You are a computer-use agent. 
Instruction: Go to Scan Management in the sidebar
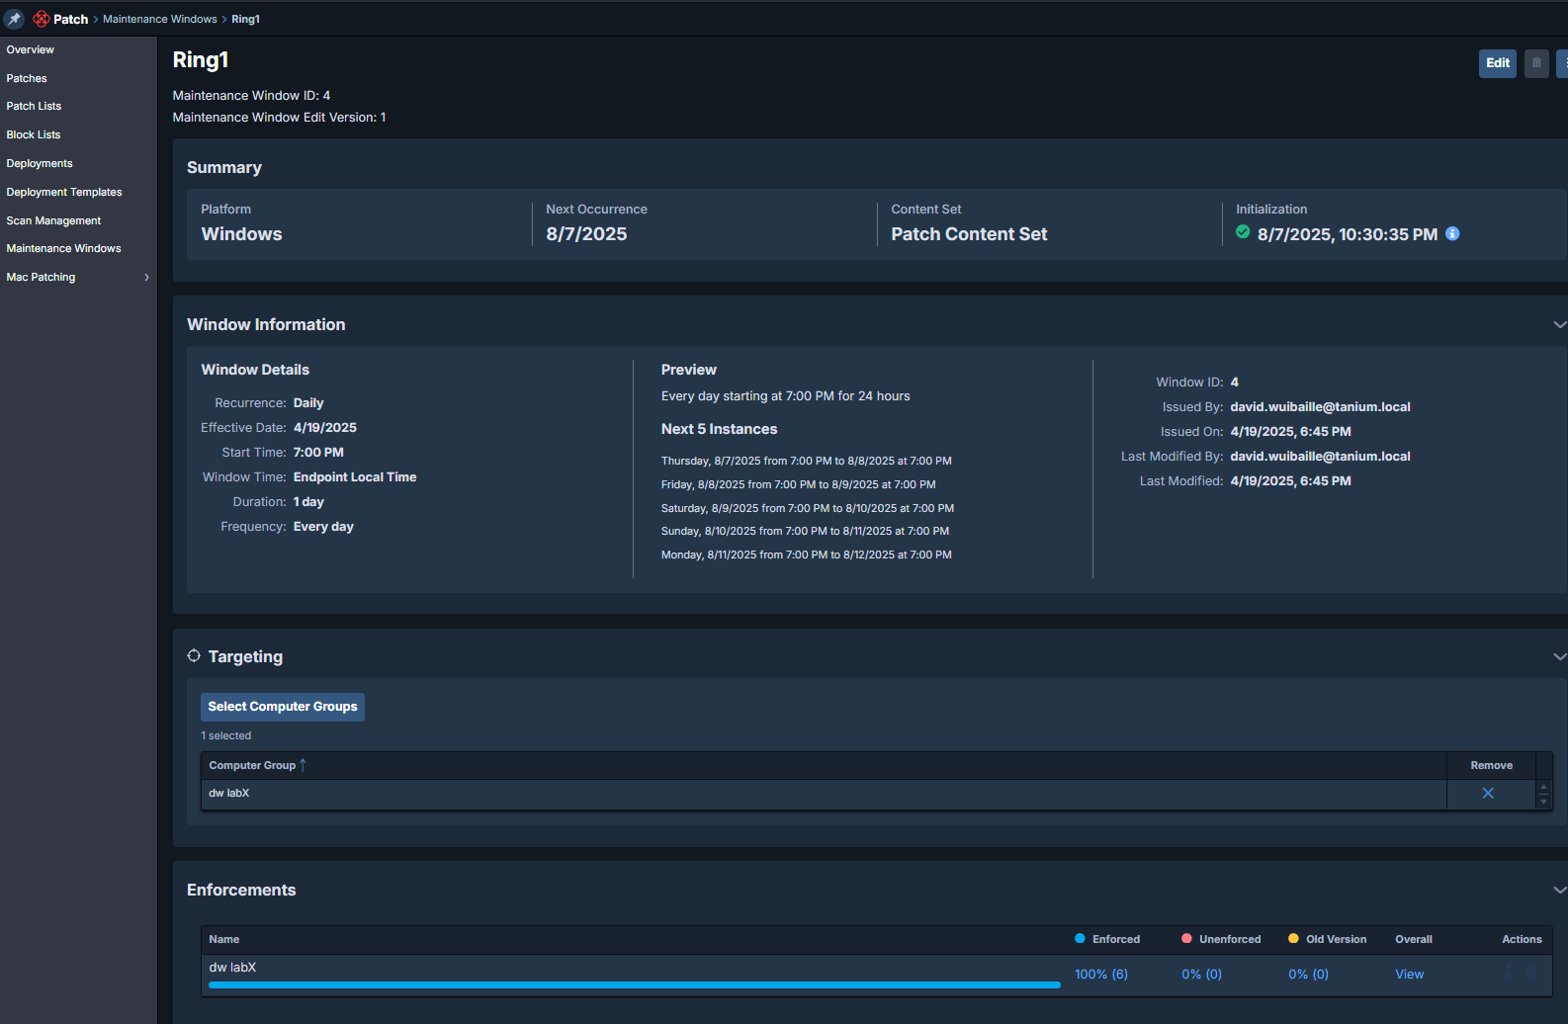point(53,221)
